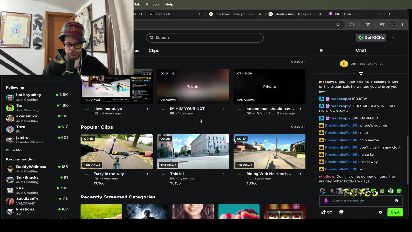Screen dimensions: 412x232
Task: Click the gold number 1 gift badge
Action: pyautogui.click(x=344, y=64)
